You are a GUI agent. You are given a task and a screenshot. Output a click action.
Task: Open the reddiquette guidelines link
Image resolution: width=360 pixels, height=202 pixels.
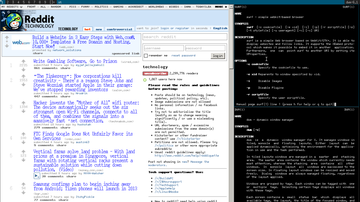pos(187,156)
